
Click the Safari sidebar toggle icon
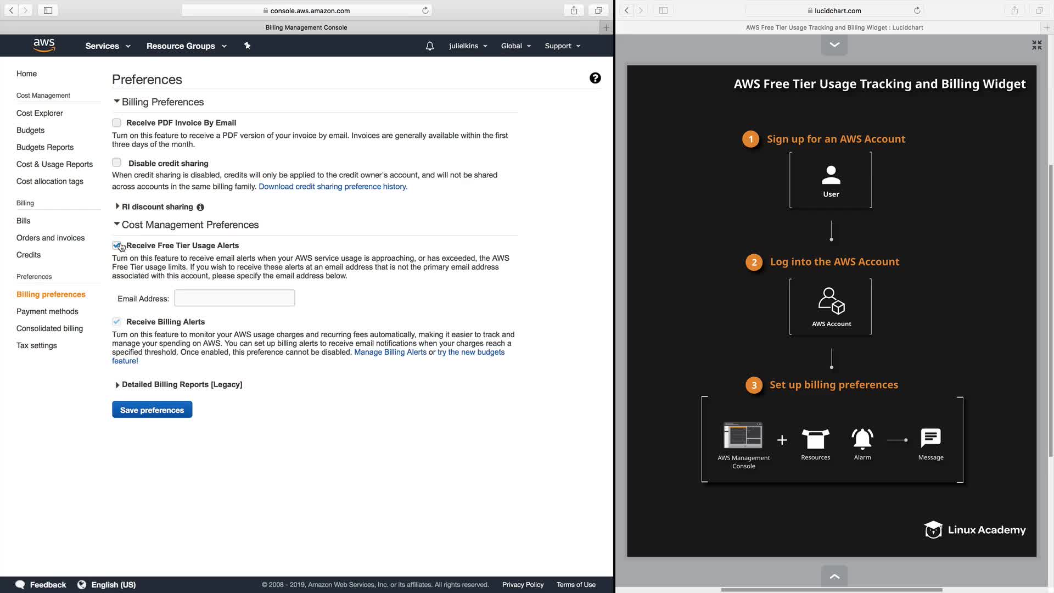coord(48,10)
